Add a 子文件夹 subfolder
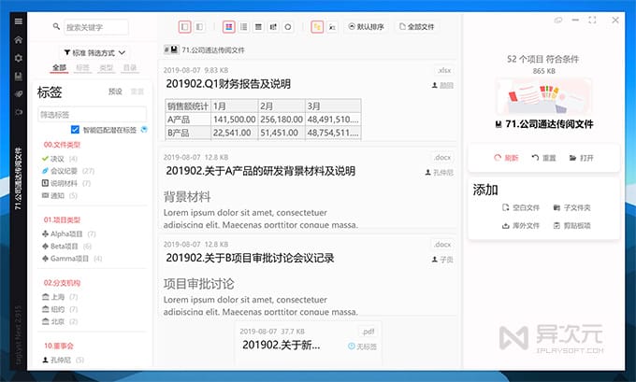Image resolution: width=636 pixels, height=382 pixels. coord(571,207)
